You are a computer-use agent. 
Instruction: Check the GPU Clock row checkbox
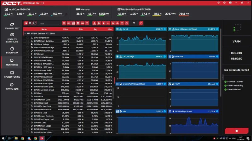coord(27,97)
